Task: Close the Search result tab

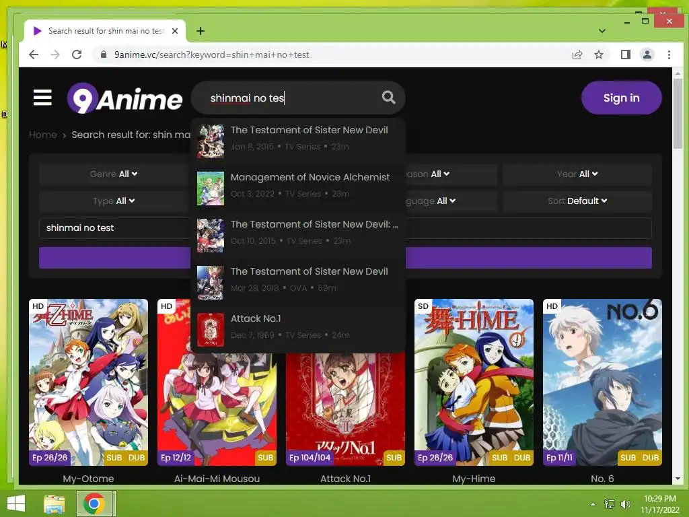Action: [x=175, y=31]
